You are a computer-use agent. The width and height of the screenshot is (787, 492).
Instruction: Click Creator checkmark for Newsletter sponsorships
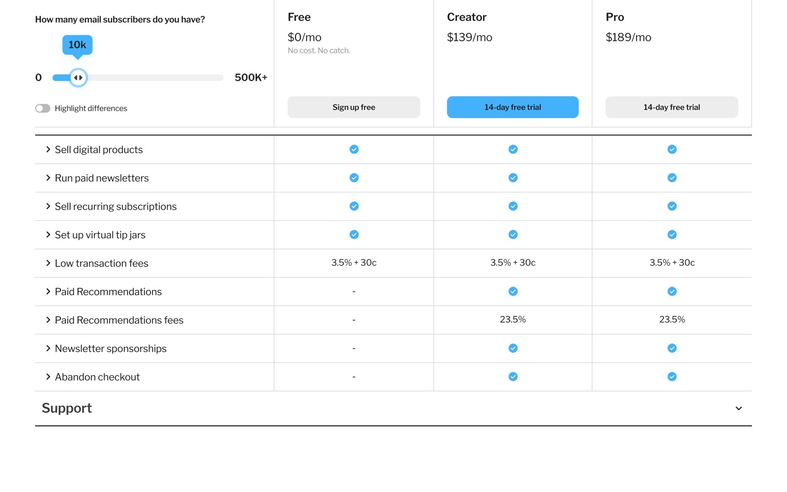(x=513, y=348)
